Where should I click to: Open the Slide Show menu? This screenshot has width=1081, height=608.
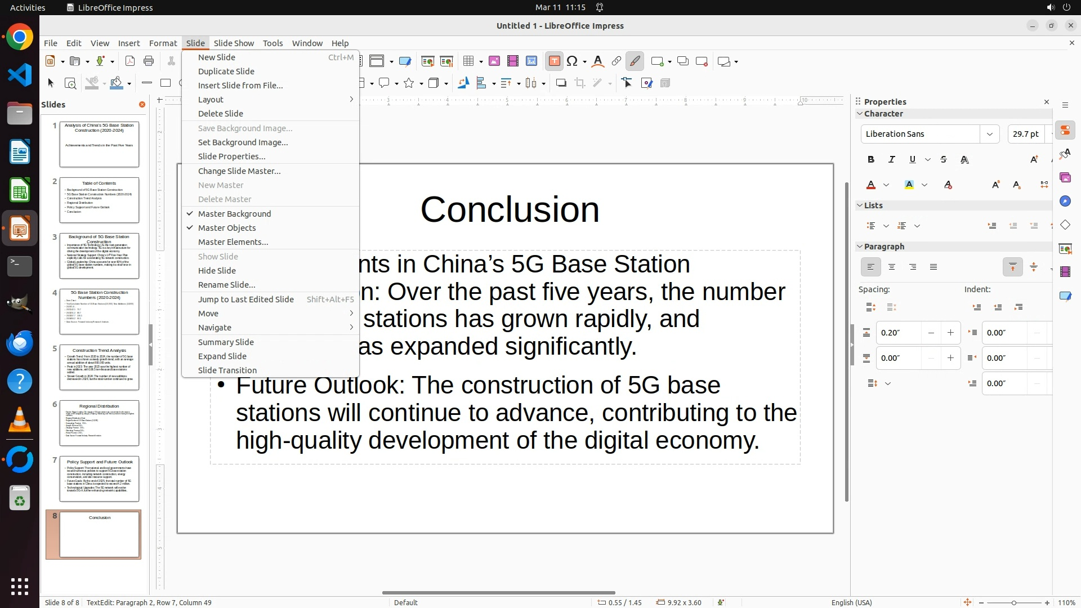(234, 43)
